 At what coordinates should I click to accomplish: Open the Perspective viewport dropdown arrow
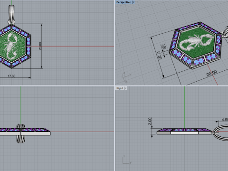pyautogui.click(x=133, y=2)
